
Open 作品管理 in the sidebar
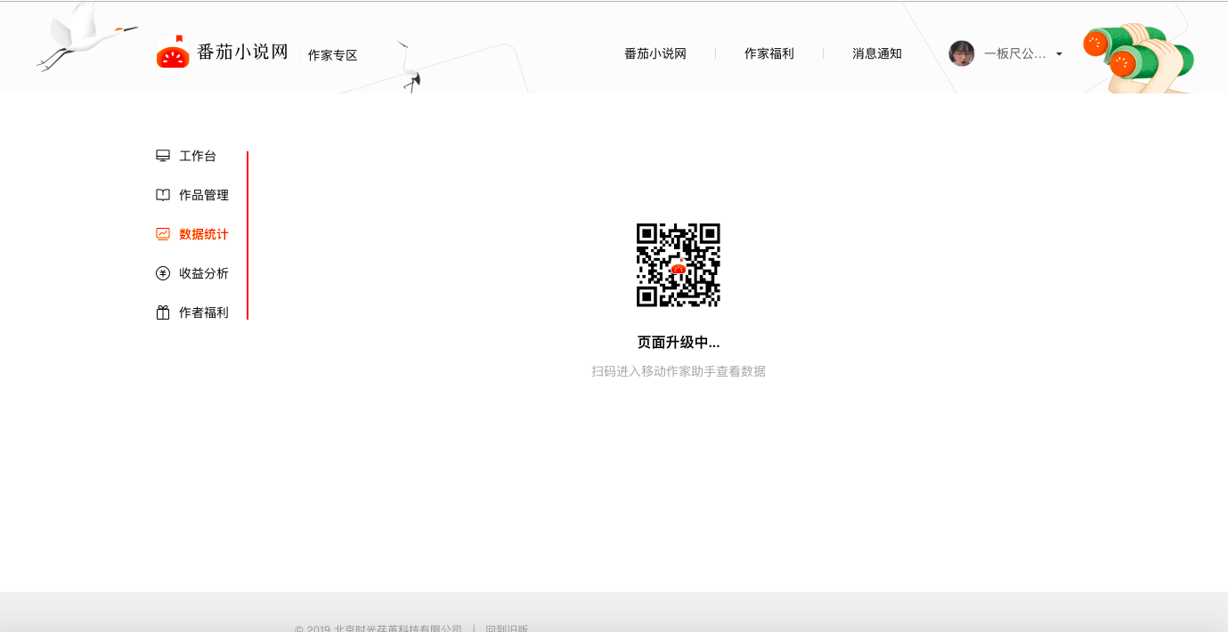(x=204, y=195)
